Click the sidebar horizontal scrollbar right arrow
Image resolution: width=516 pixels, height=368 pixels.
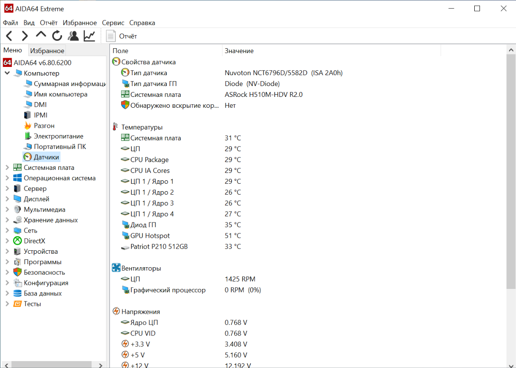coord(101,365)
